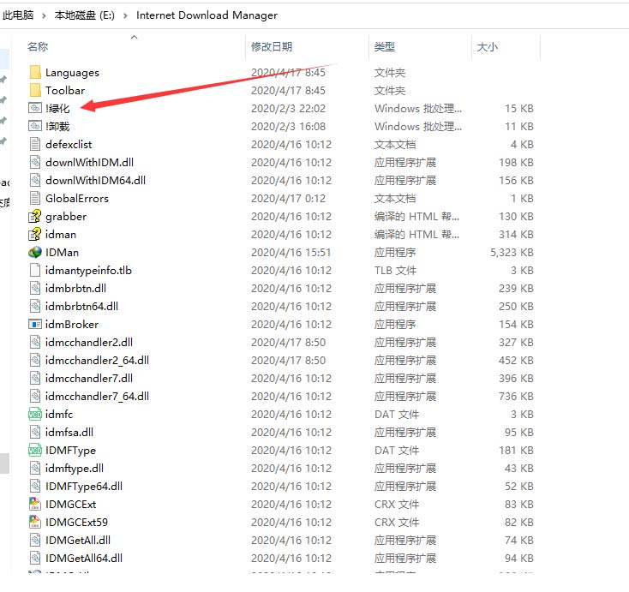629x592 pixels.
Task: Select the IDMFType file name
Action: coord(70,450)
